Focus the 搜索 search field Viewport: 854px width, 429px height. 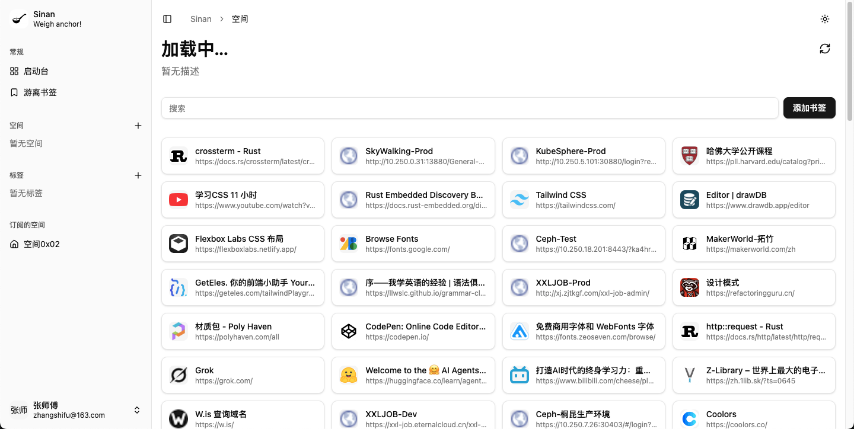[x=470, y=108]
